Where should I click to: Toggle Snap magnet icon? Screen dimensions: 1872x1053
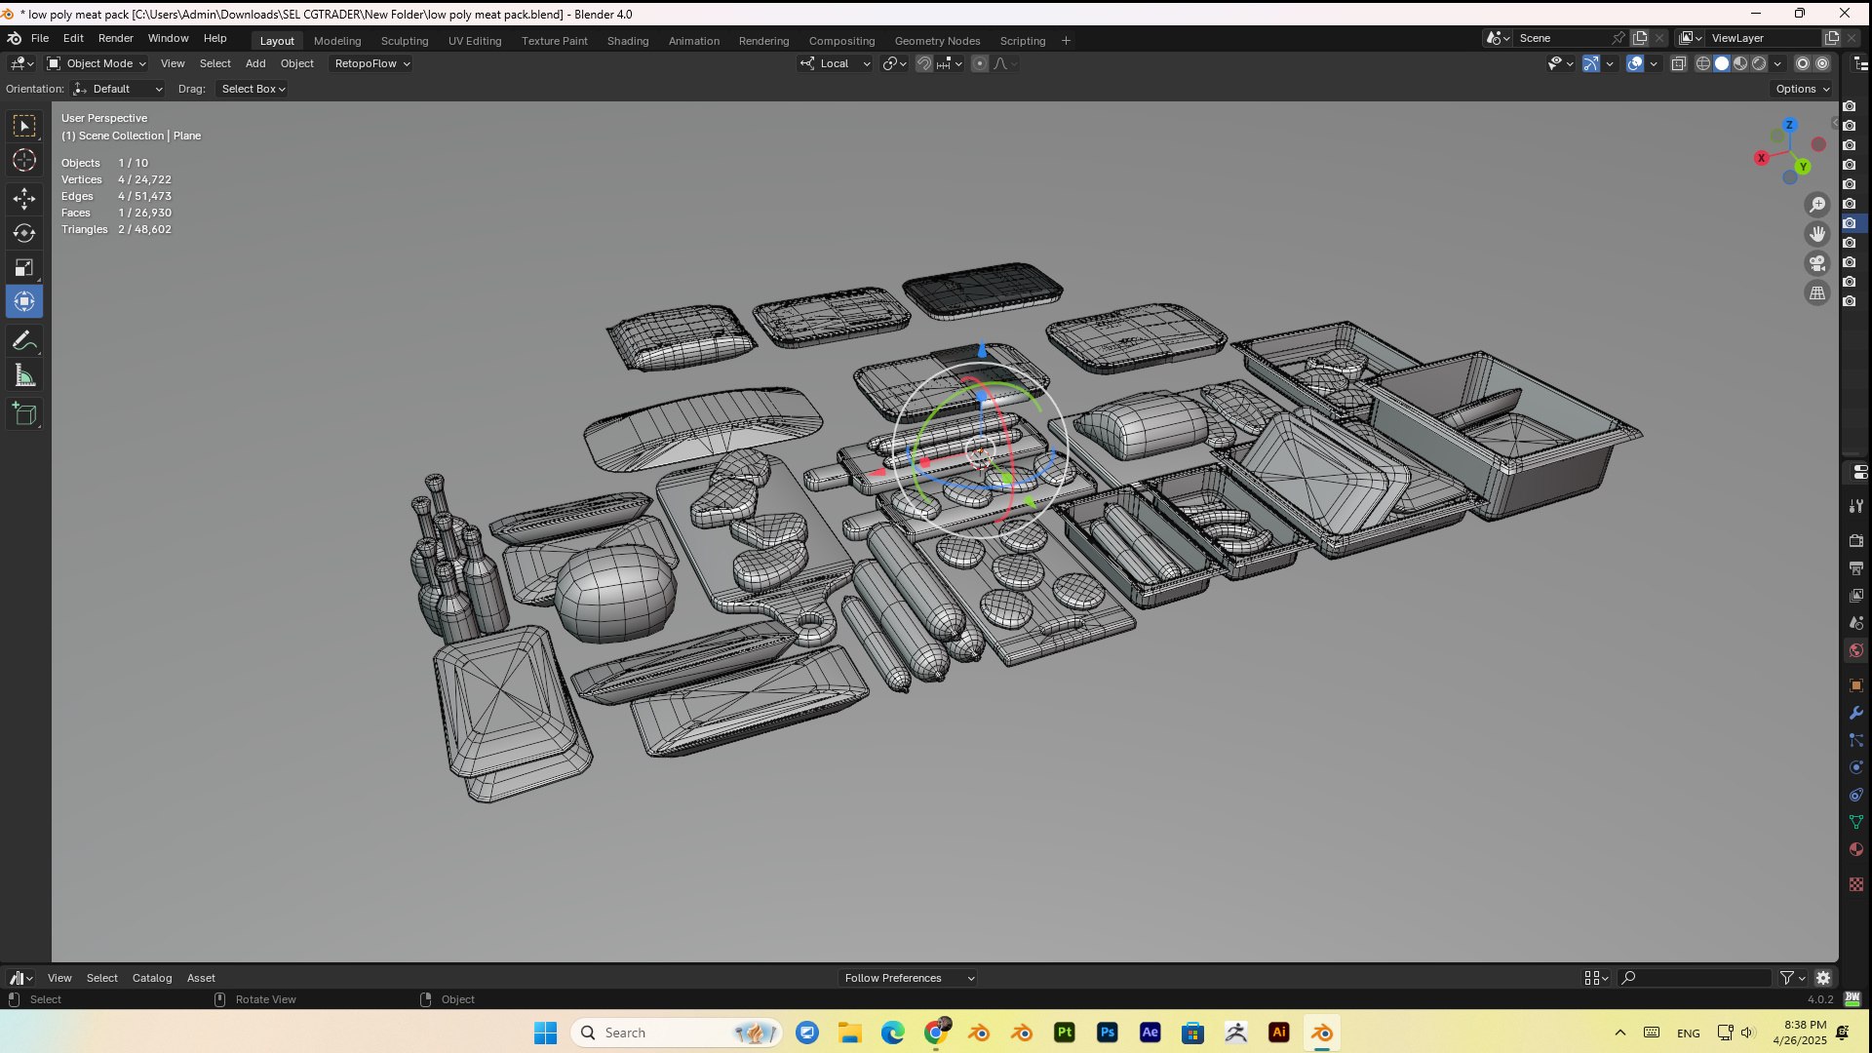(x=923, y=63)
